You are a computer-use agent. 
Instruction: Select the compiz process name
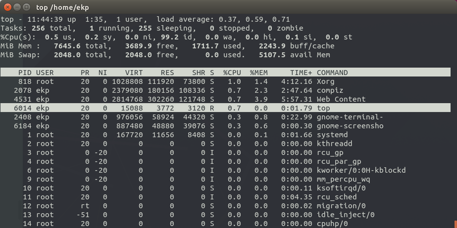pyautogui.click(x=330, y=90)
